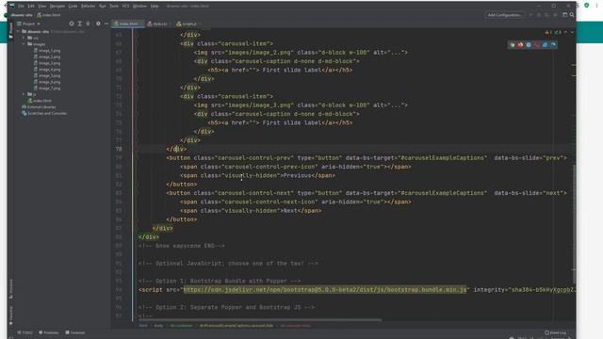The width and height of the screenshot is (603, 339).
Task: Toggle the Project side tab
Action: [10, 30]
